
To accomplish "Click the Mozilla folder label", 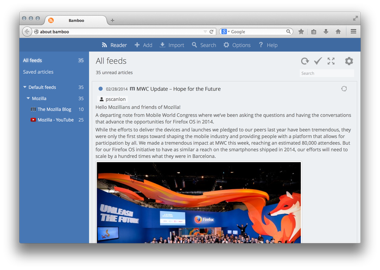I will pos(39,99).
